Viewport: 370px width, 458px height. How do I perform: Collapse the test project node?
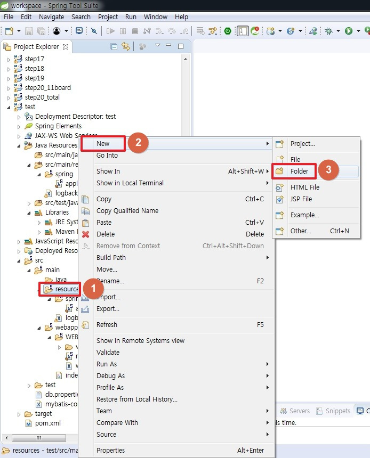coord(9,108)
